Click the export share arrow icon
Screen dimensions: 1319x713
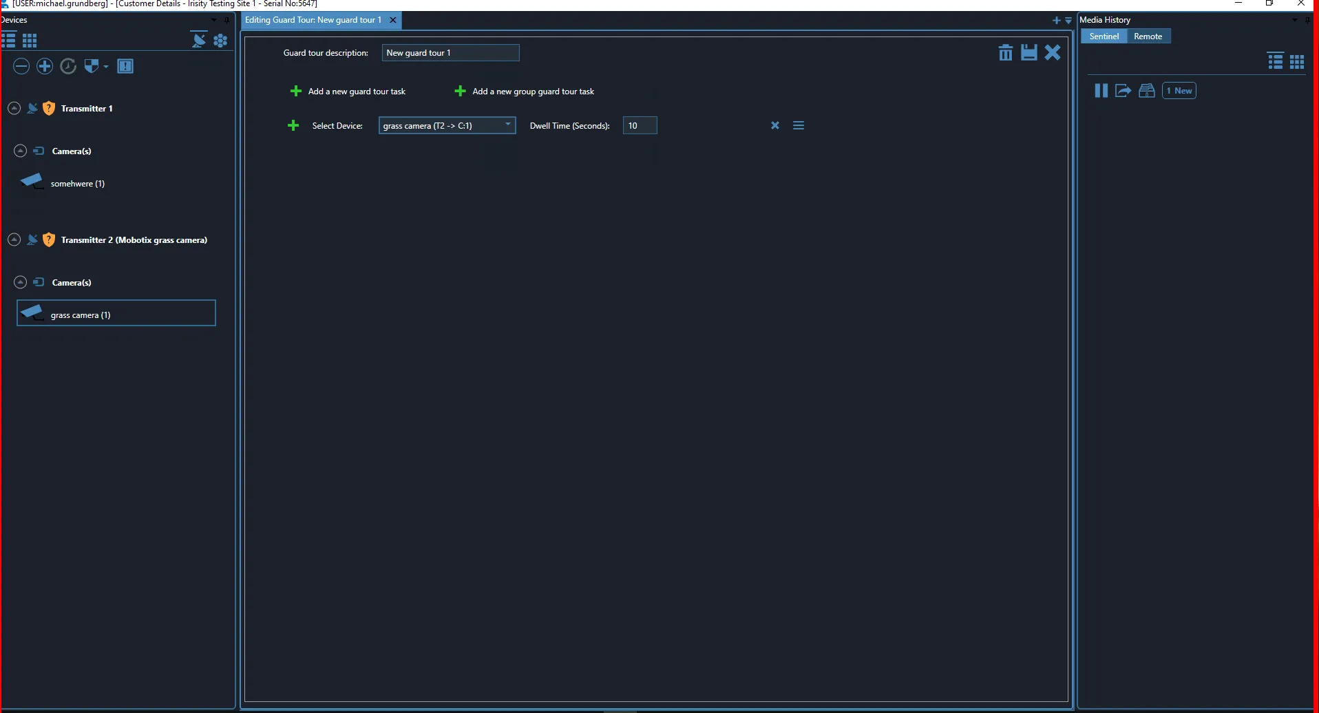coord(1123,91)
